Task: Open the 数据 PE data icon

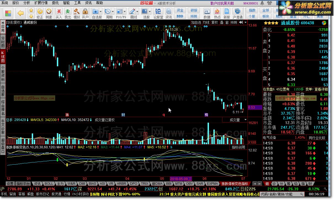Action: point(207,11)
